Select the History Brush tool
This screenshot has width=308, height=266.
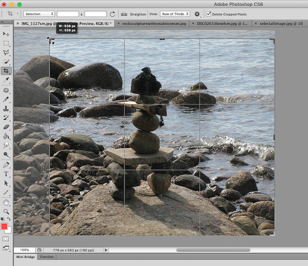(6, 118)
